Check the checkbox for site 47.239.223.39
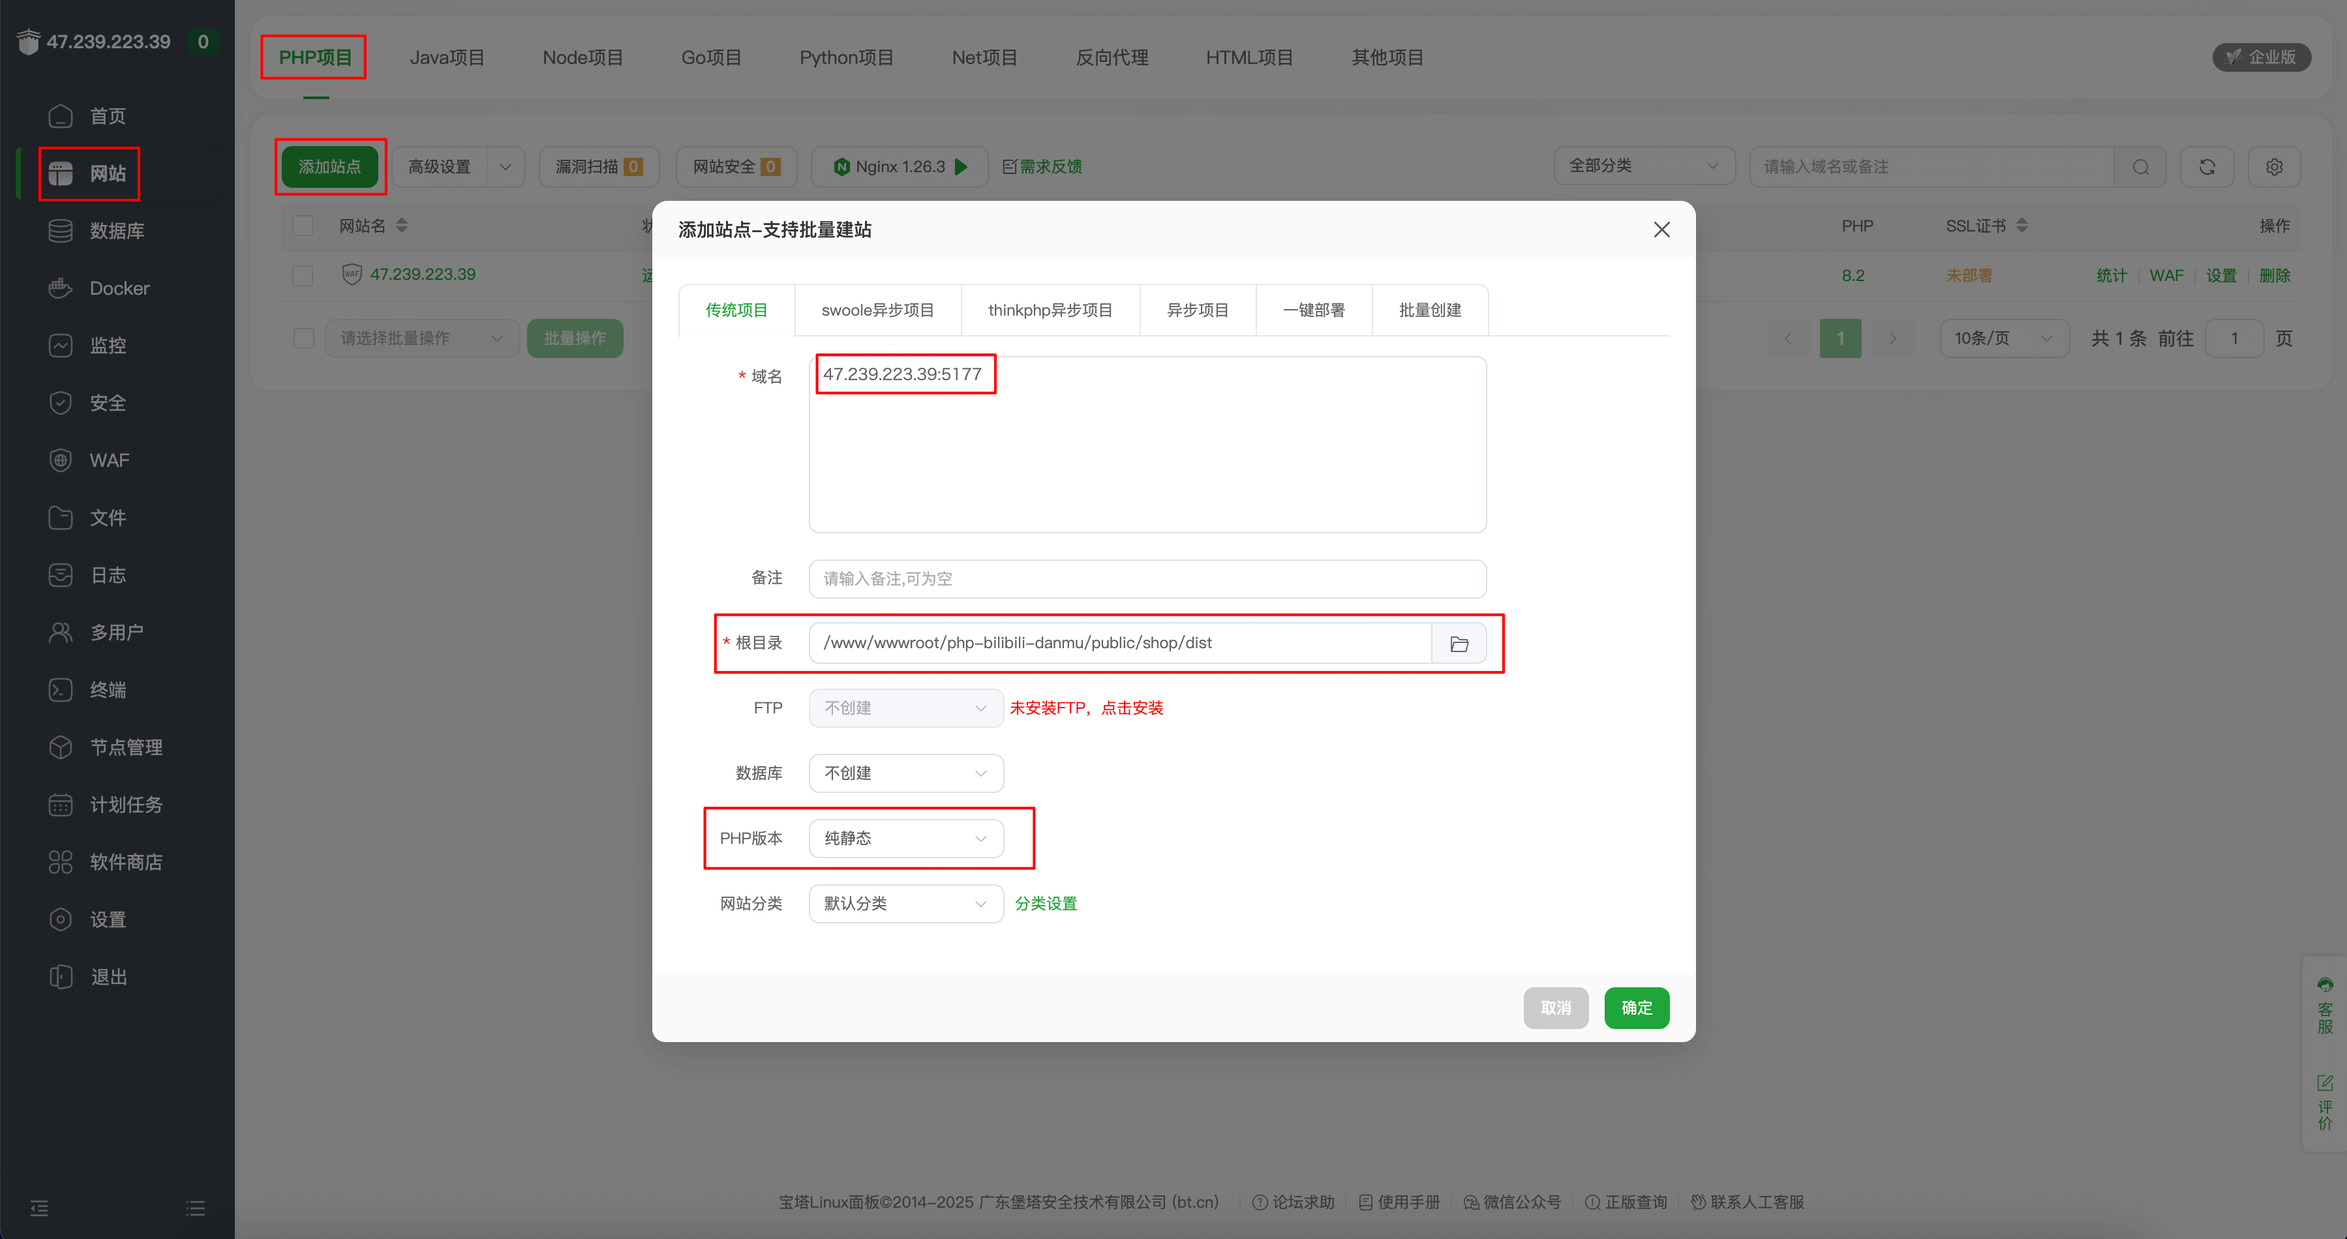Screen dimensions: 2347x1239 click(x=301, y=275)
